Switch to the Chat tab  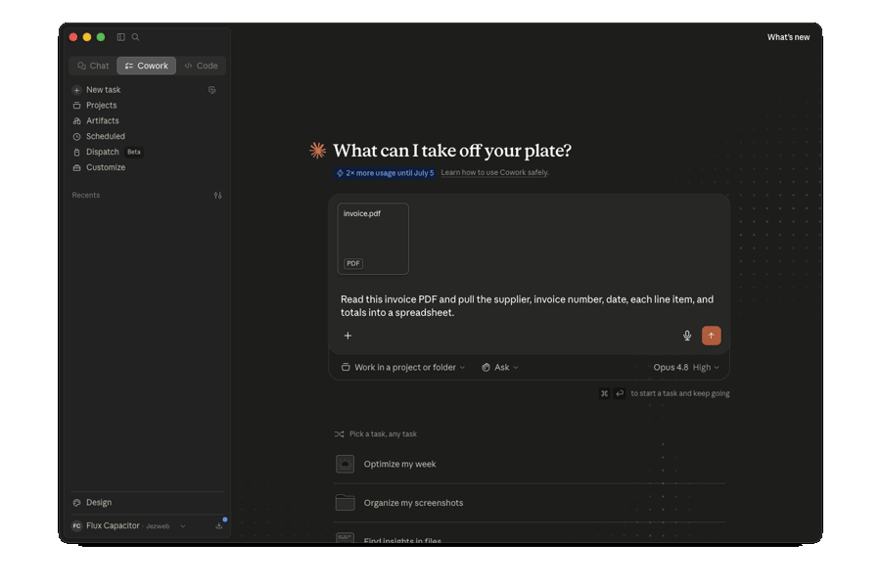pos(93,66)
